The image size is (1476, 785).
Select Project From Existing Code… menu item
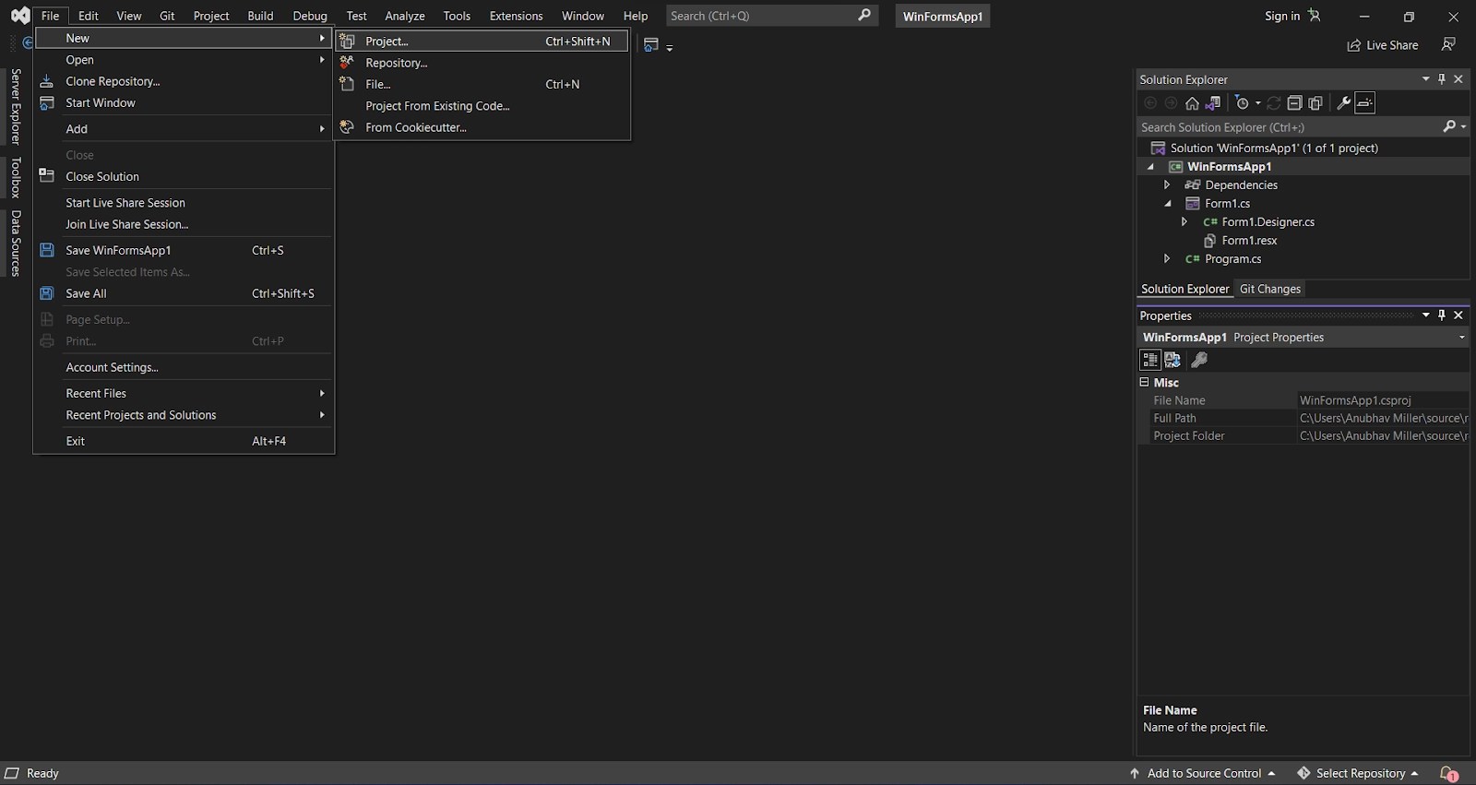(482, 106)
